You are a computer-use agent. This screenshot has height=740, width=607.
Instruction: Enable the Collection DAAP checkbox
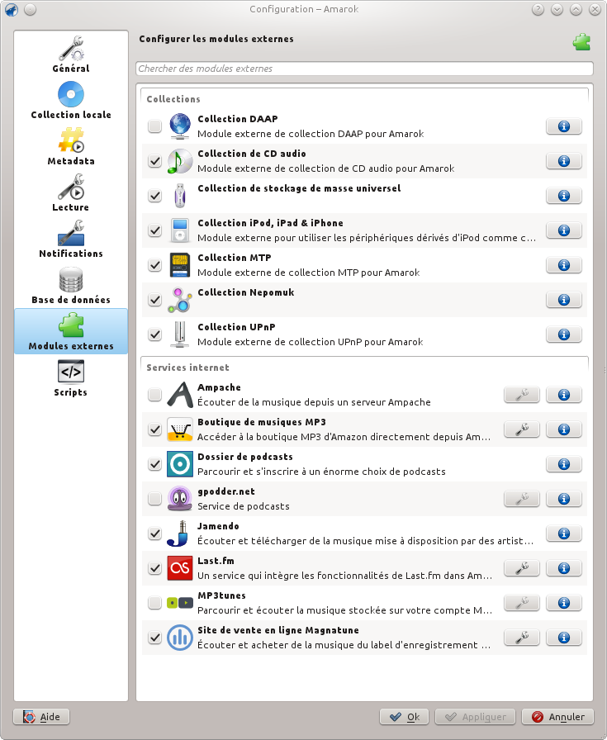click(154, 126)
